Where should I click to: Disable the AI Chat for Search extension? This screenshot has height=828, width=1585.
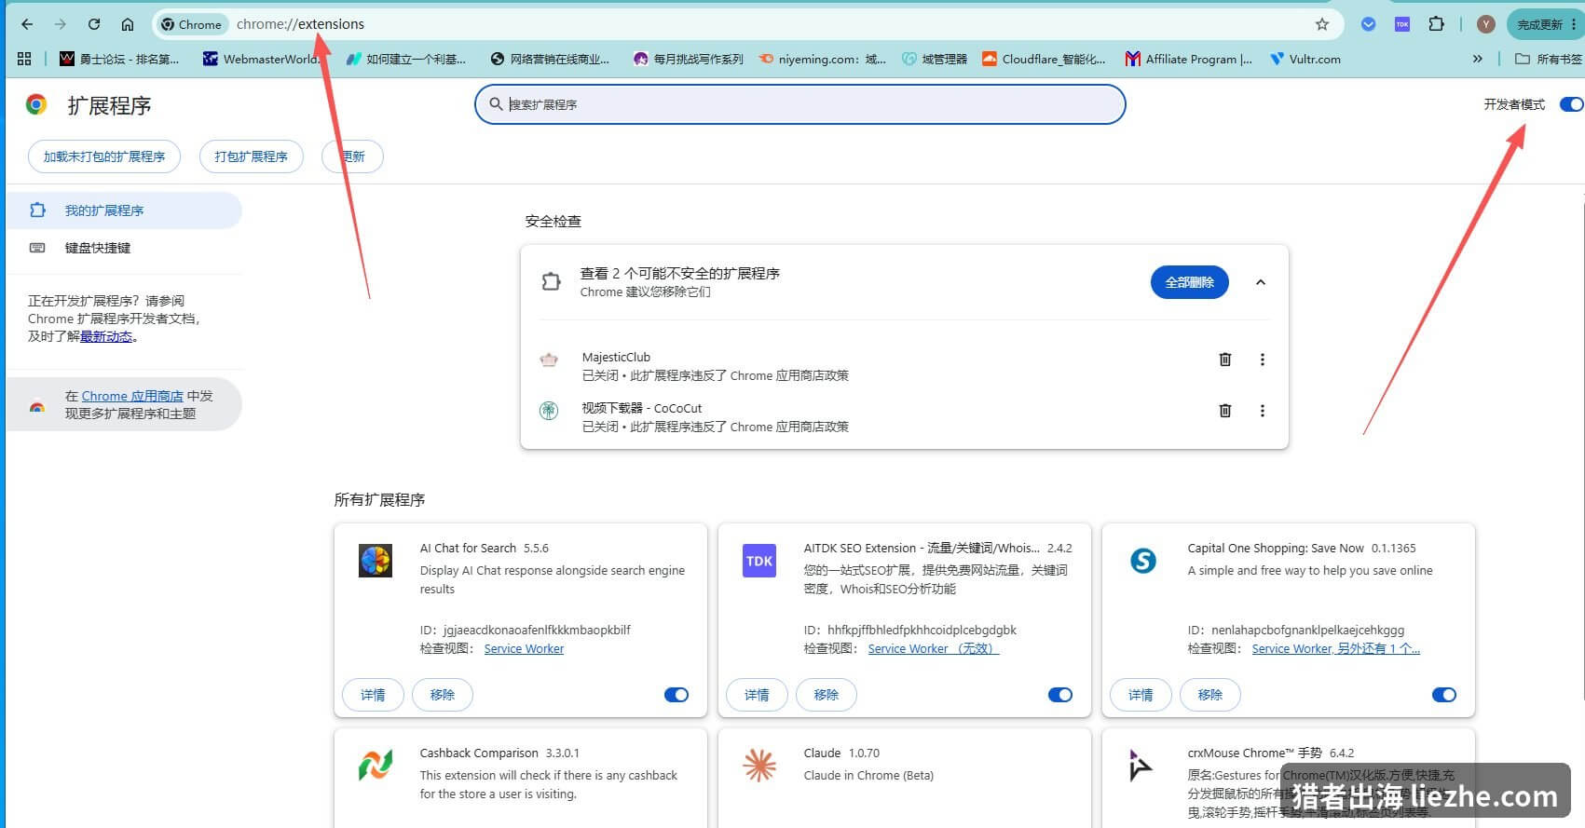pyautogui.click(x=676, y=695)
